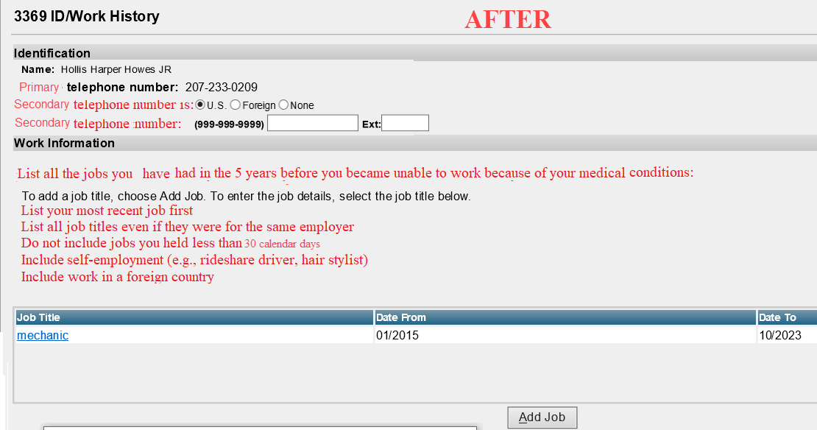Click the Add Job button

click(x=542, y=417)
